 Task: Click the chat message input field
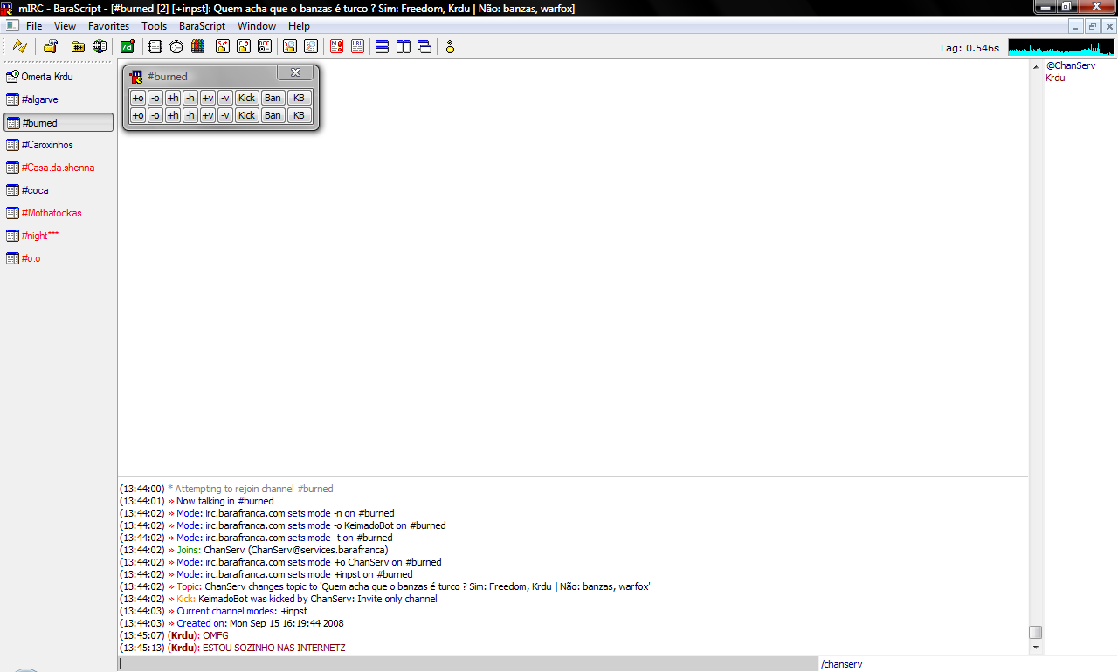pos(467,664)
